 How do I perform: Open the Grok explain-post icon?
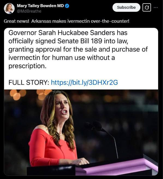click(x=147, y=7)
